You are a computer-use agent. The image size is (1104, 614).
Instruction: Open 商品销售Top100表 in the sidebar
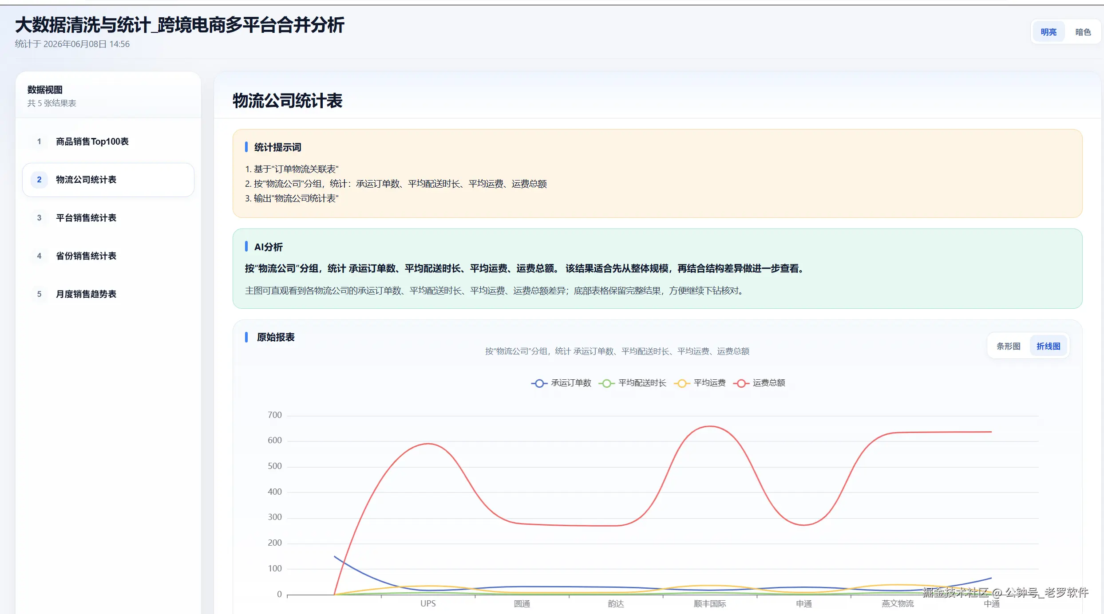click(108, 142)
